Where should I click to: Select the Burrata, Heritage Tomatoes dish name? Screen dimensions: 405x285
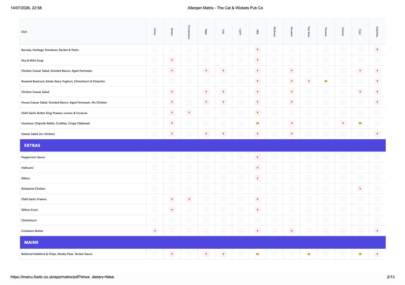tap(50, 50)
